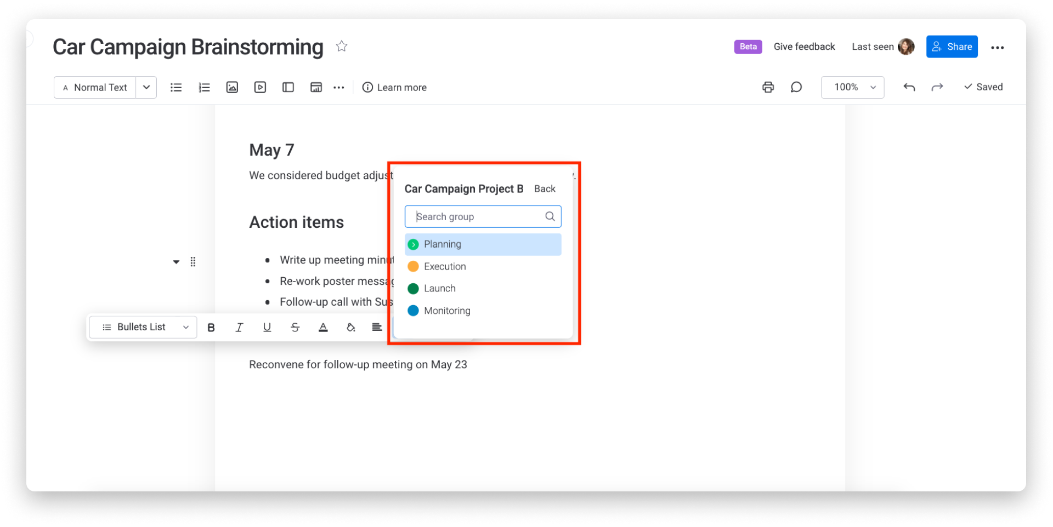Choose Normal Text style button
This screenshot has height=527, width=1053.
pyautogui.click(x=95, y=88)
